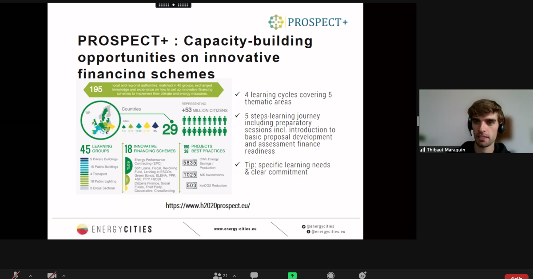Select Thibaut Maraquin's video thumbnail
This screenshot has height=279, width=533.
(x=476, y=121)
